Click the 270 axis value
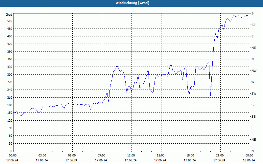Viewport: 263px width, 164px height. pos(10,82)
